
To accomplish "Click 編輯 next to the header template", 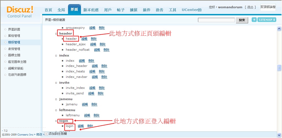I will pyautogui.click(x=84, y=39).
